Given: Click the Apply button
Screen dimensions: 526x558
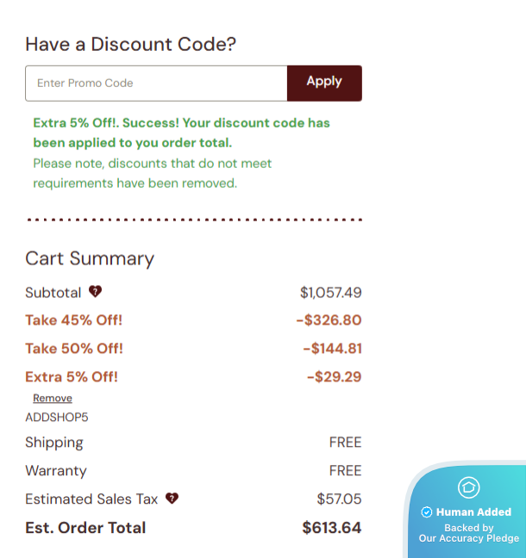Looking at the screenshot, I should (324, 83).
